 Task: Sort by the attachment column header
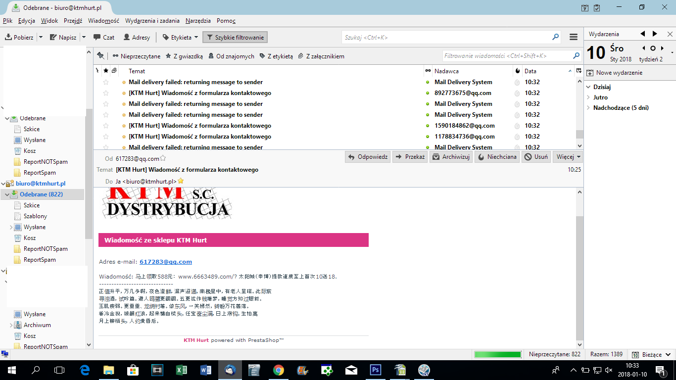(114, 71)
